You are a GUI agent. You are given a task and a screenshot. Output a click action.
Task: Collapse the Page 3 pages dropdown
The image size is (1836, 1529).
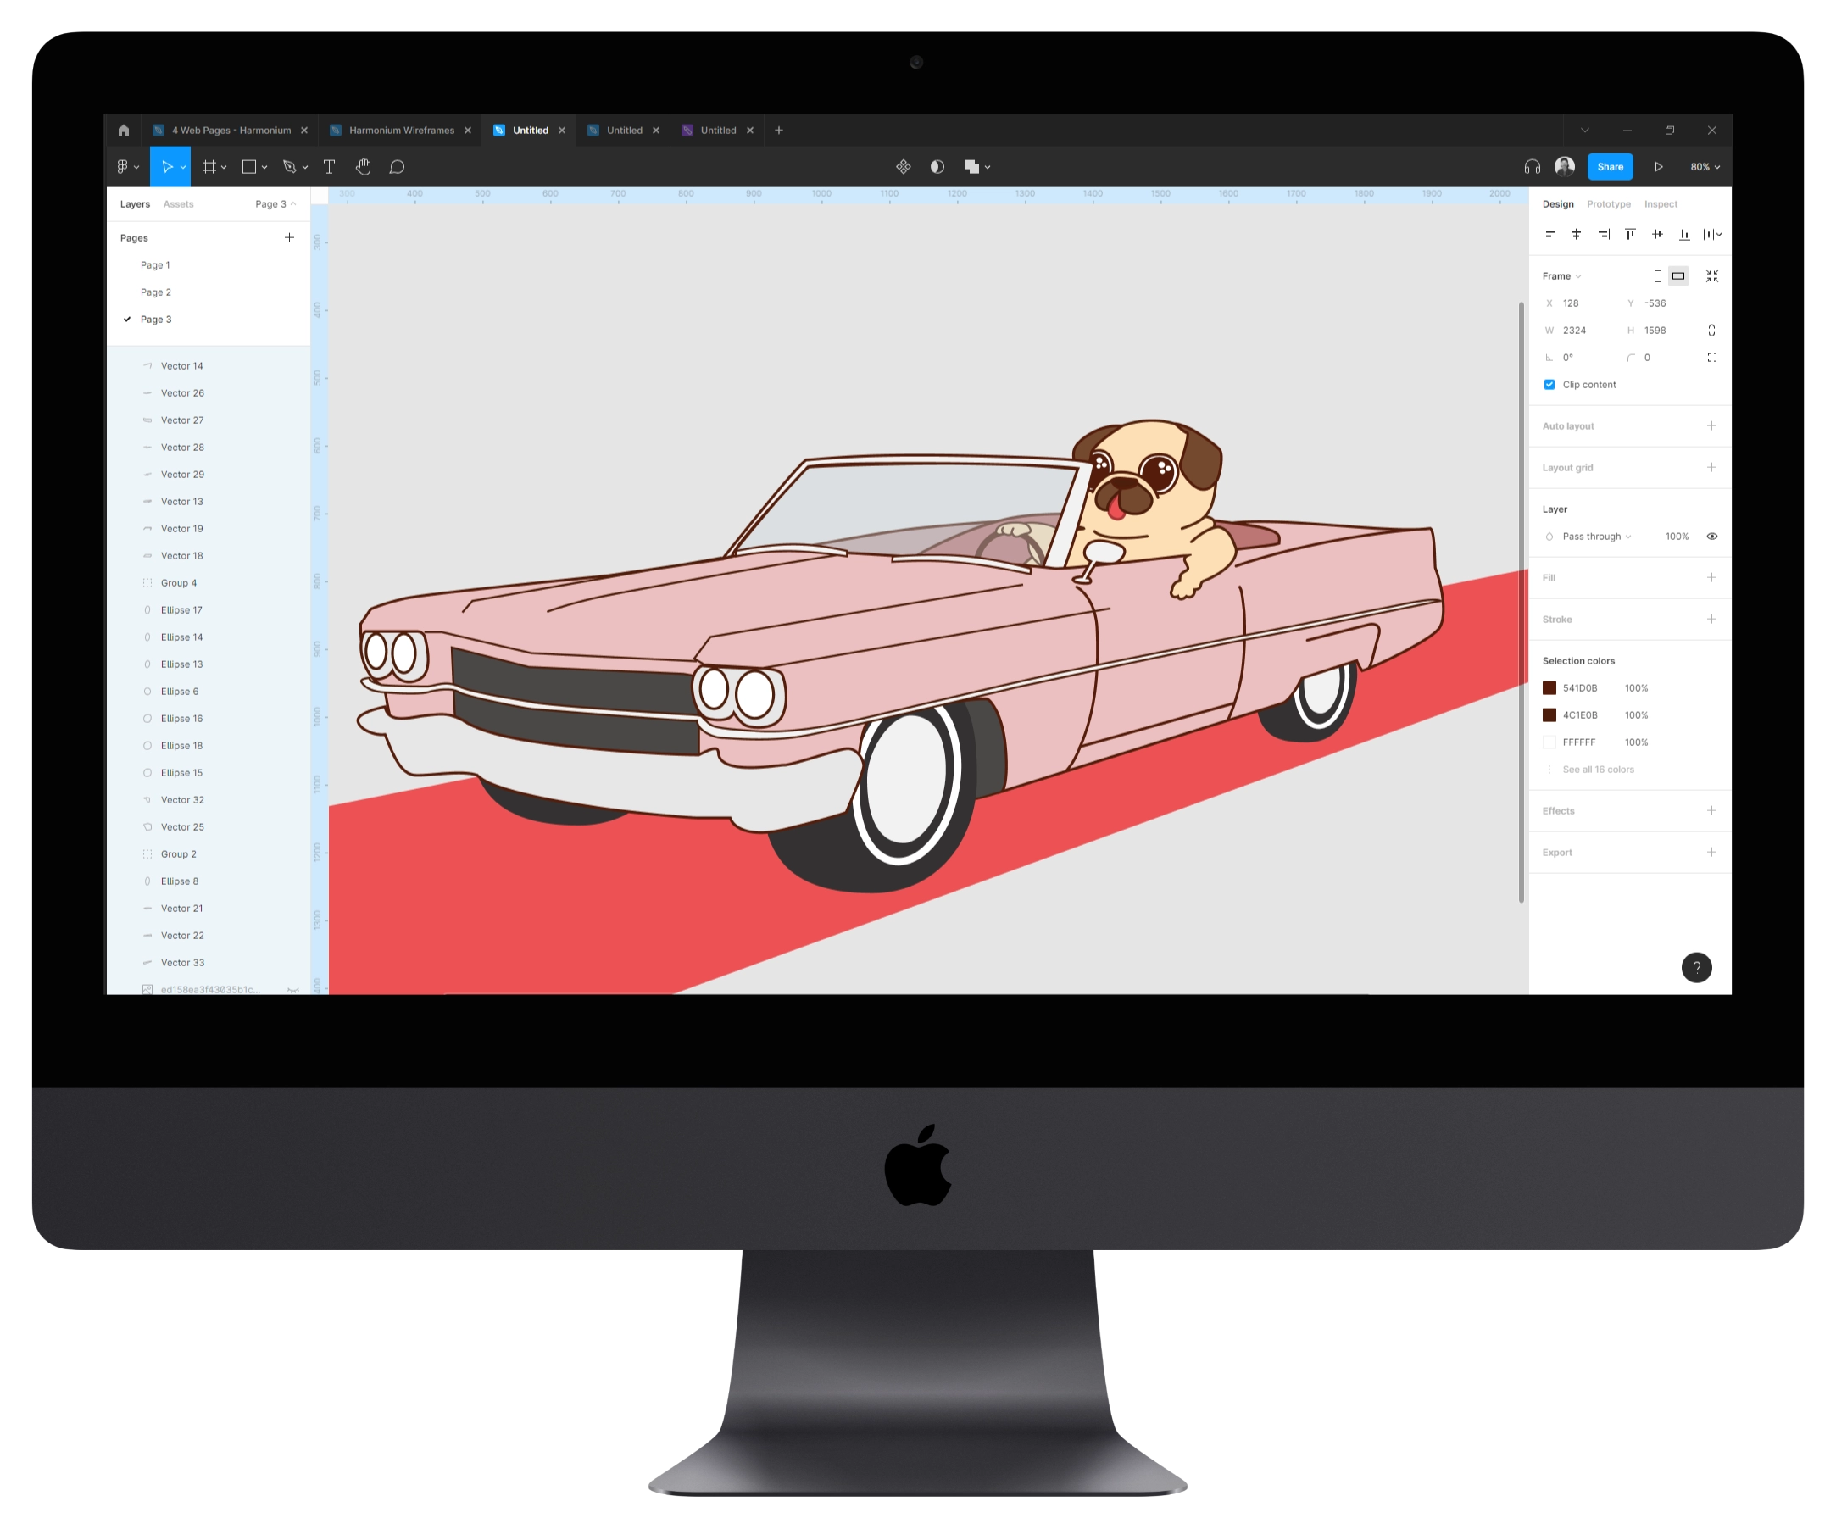pyautogui.click(x=275, y=204)
